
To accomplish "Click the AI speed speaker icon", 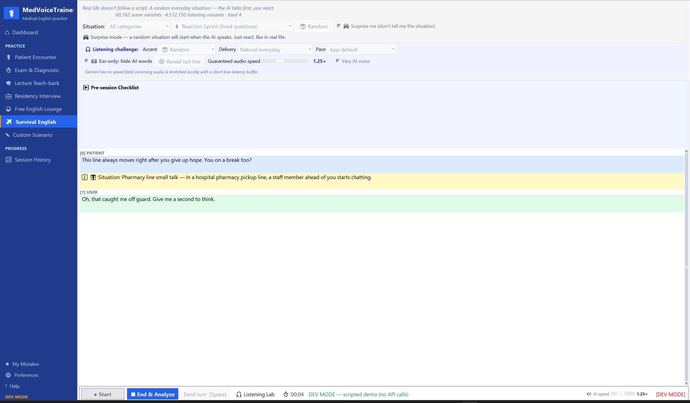I will [x=589, y=394].
